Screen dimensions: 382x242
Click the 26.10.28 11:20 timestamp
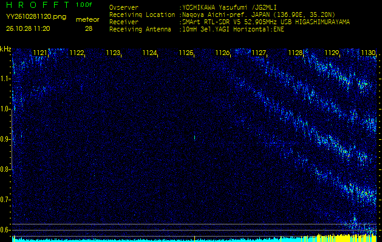click(x=28, y=28)
